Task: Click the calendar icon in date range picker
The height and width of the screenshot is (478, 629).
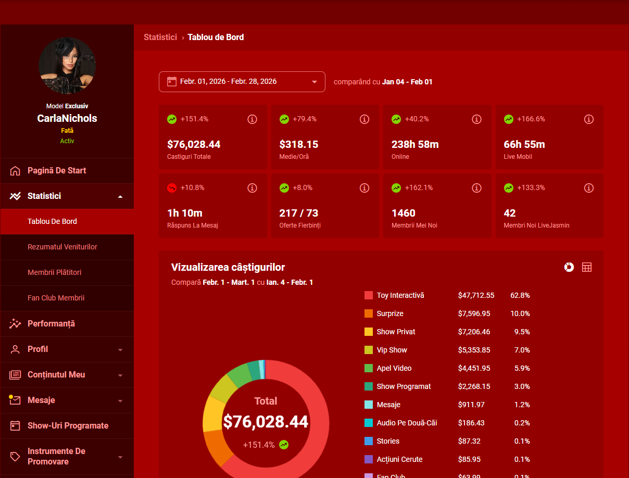Action: click(172, 82)
